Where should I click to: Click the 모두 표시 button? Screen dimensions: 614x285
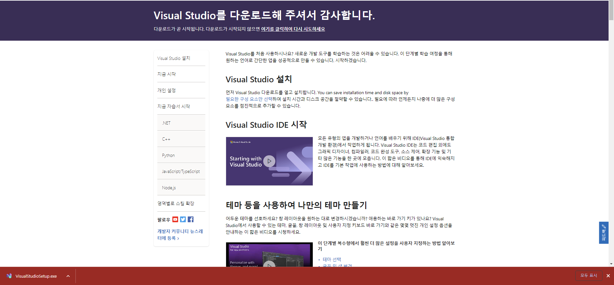click(589, 275)
